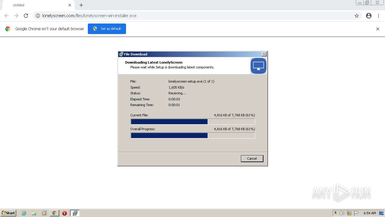Screen dimensions: 385x217
Task: Bookmark this page with the star icon
Action: pyautogui.click(x=357, y=16)
